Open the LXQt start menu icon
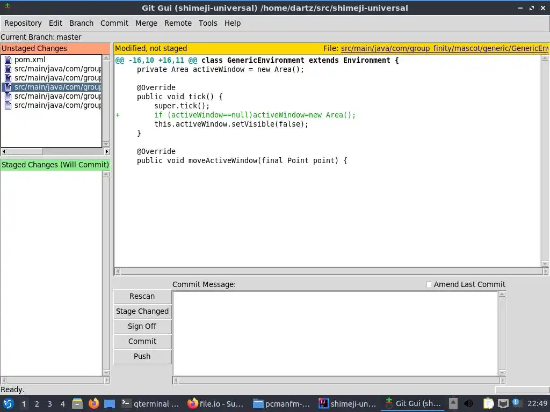550x412 pixels. coord(9,403)
